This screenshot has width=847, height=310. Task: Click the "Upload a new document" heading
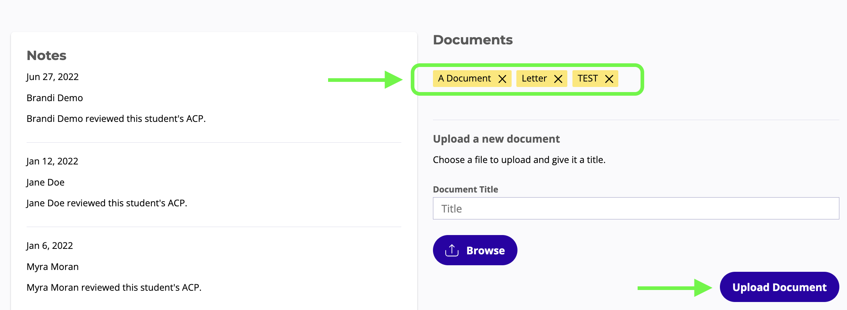pyautogui.click(x=496, y=139)
